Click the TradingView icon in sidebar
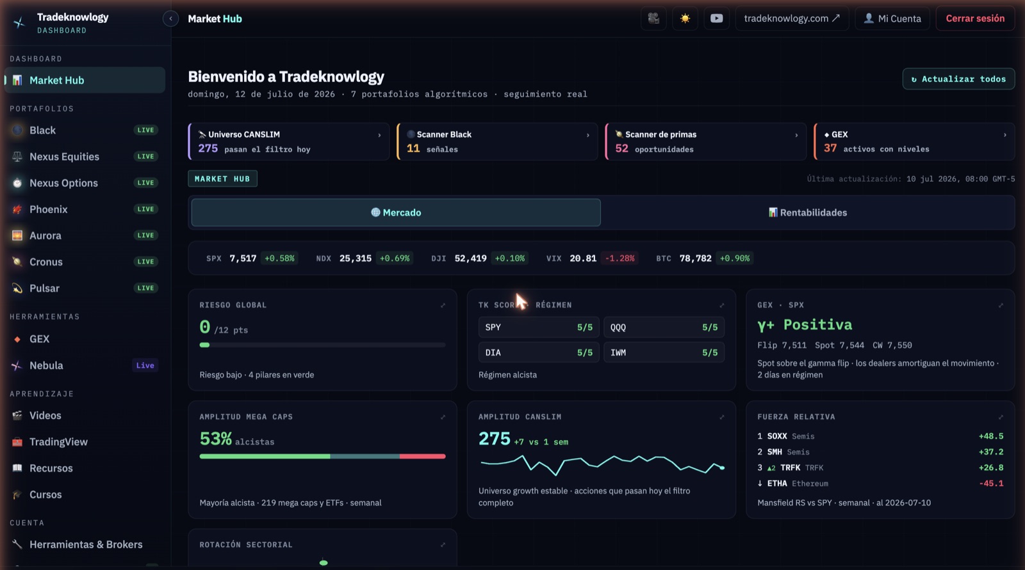1025x570 pixels. 17,442
